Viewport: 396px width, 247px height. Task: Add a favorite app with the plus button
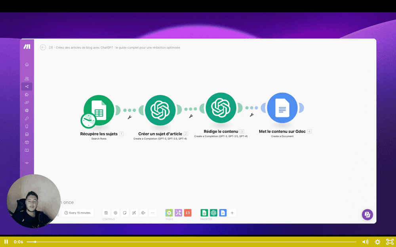[232, 213]
